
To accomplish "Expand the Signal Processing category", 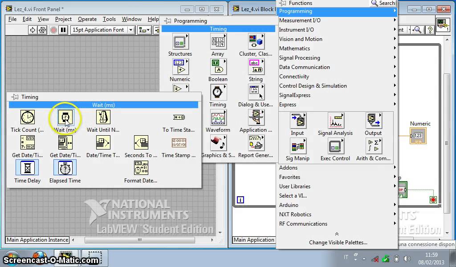I will coord(338,58).
